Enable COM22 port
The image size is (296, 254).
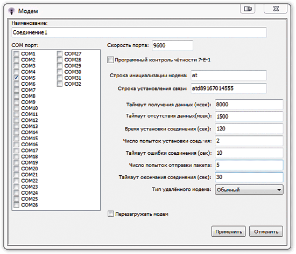tap(17, 181)
